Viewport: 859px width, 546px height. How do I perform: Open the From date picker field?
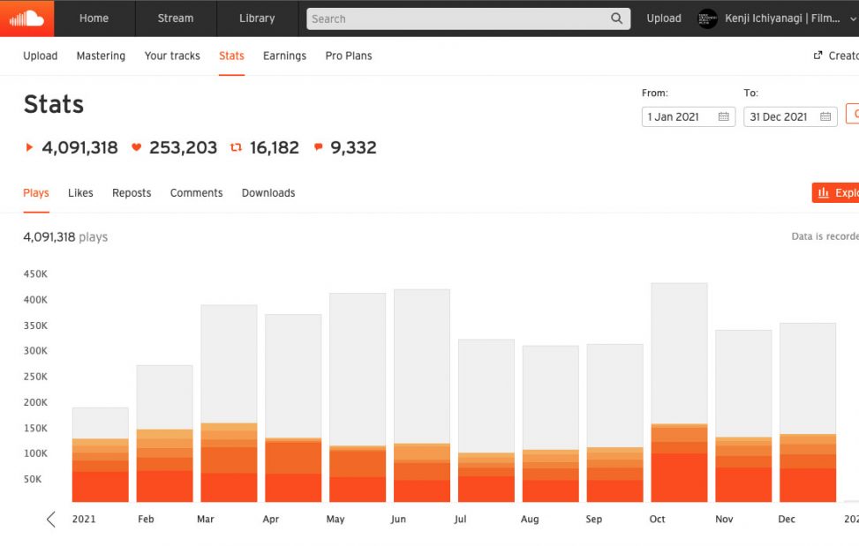[678, 116]
